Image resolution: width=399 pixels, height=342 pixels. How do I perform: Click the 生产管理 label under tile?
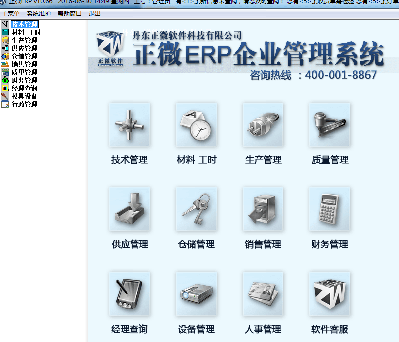click(x=263, y=160)
